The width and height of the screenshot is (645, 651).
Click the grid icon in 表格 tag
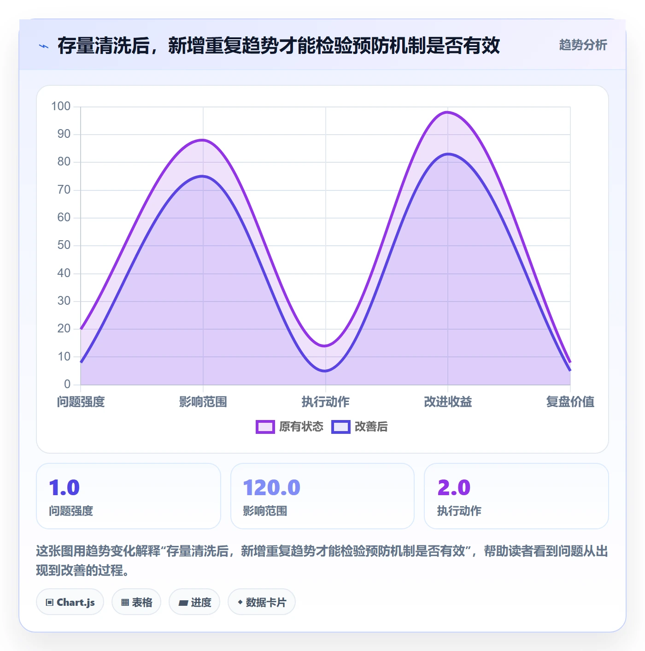125,603
